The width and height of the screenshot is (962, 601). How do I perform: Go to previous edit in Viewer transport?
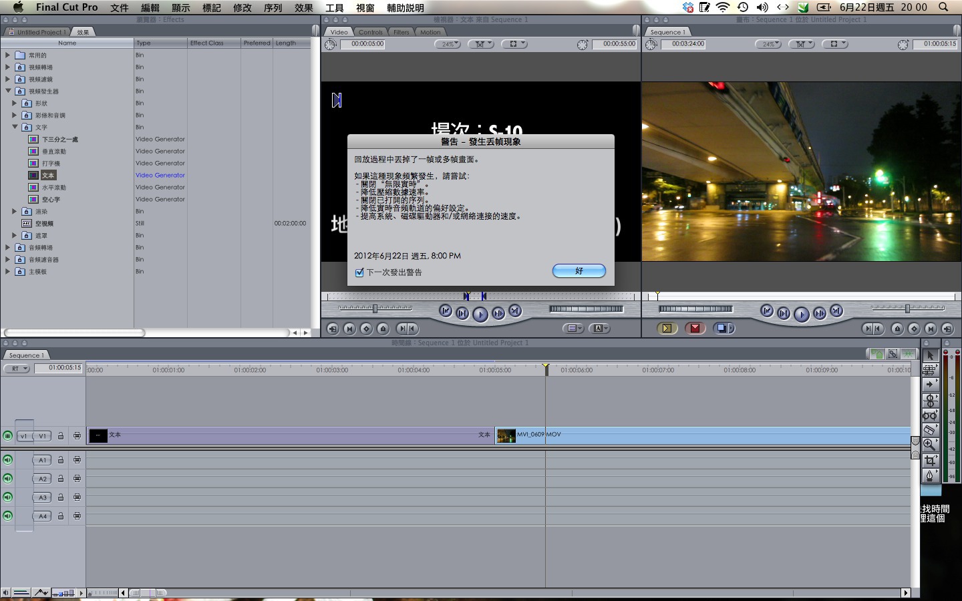445,311
